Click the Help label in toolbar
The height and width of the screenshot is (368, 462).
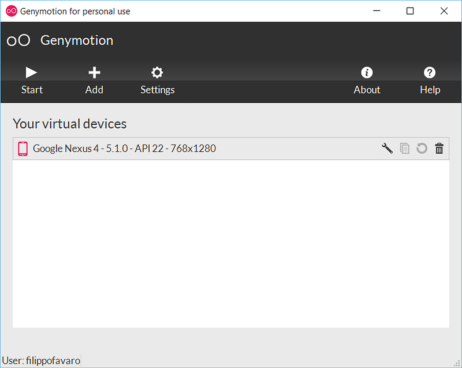(x=430, y=90)
